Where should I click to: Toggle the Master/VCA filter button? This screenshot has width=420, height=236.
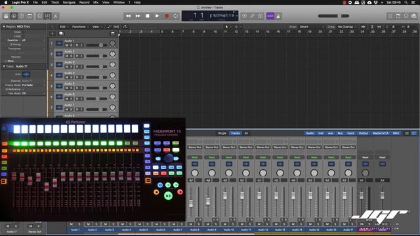381,133
